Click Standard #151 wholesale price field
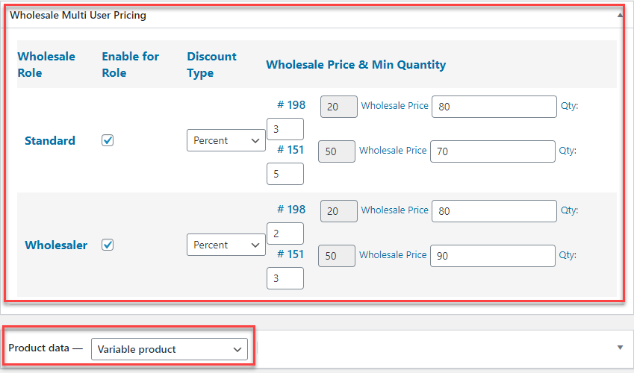The width and height of the screenshot is (634, 373). (x=493, y=151)
